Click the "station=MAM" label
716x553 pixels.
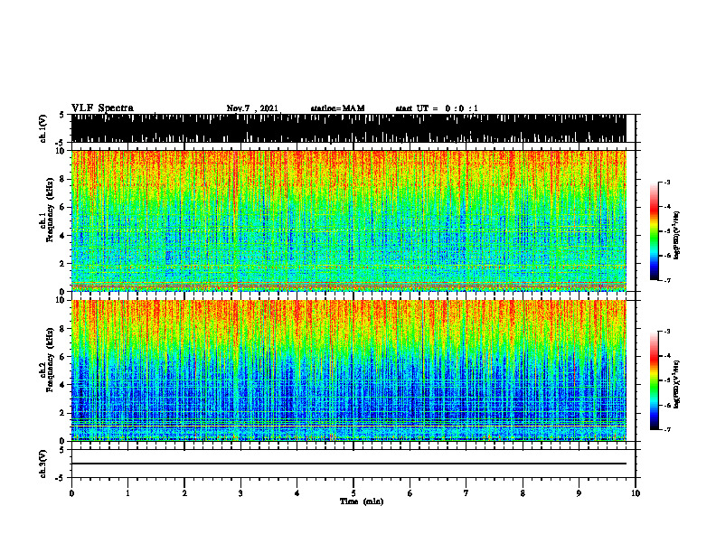(337, 108)
